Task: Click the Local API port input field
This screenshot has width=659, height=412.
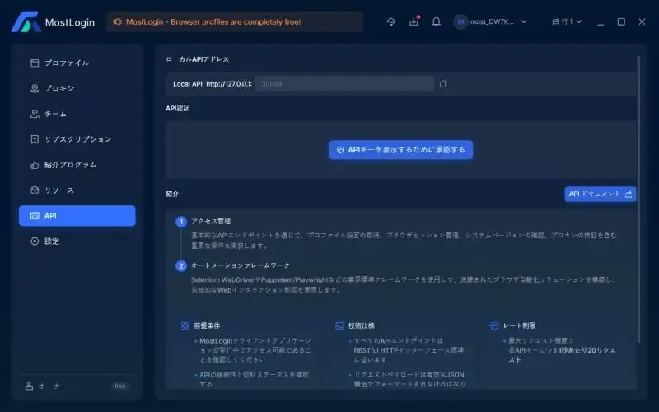Action: 344,84
